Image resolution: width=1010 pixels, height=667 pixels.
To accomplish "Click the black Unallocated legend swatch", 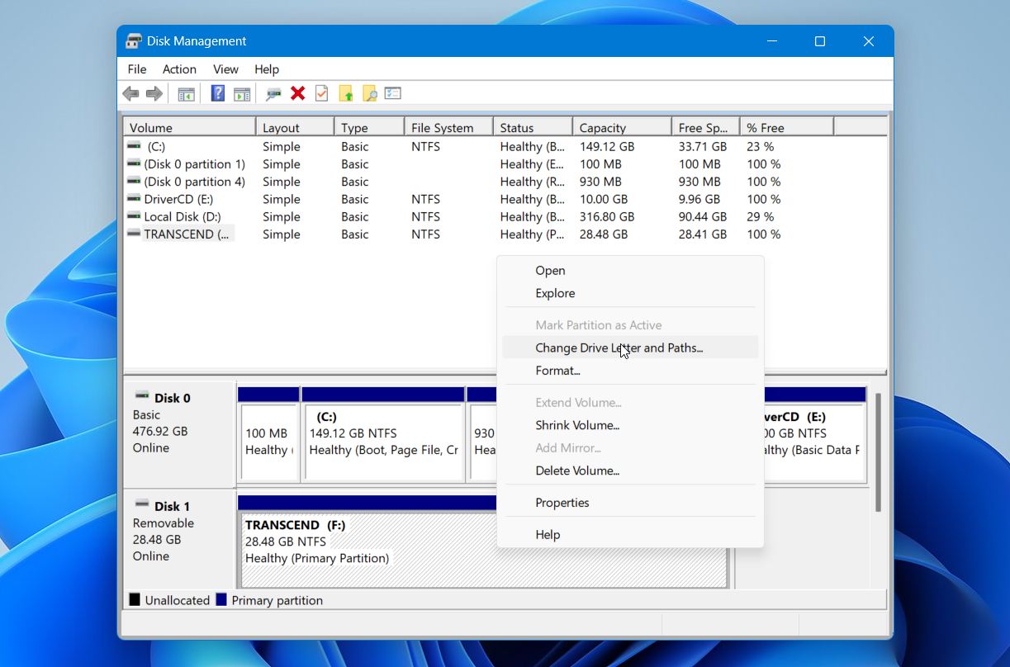I will [x=135, y=599].
